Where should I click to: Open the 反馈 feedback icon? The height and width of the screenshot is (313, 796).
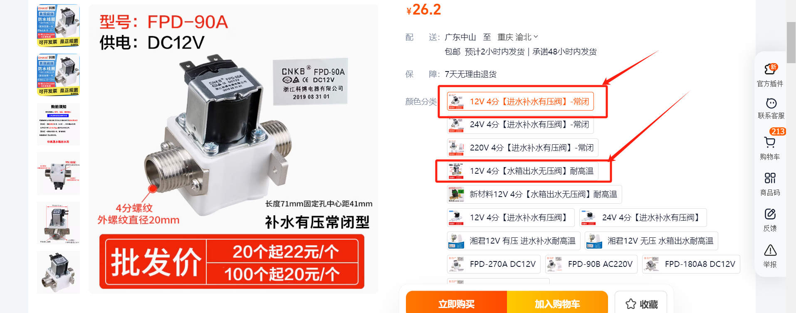[770, 214]
